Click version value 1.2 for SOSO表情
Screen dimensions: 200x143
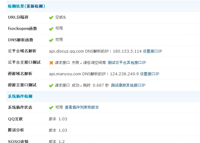62,141
